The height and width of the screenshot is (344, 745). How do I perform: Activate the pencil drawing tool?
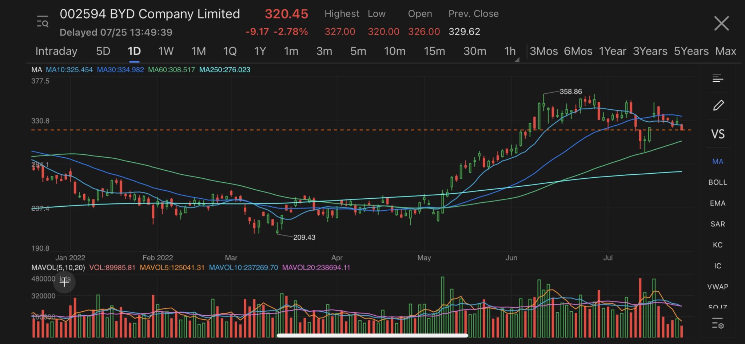(718, 105)
